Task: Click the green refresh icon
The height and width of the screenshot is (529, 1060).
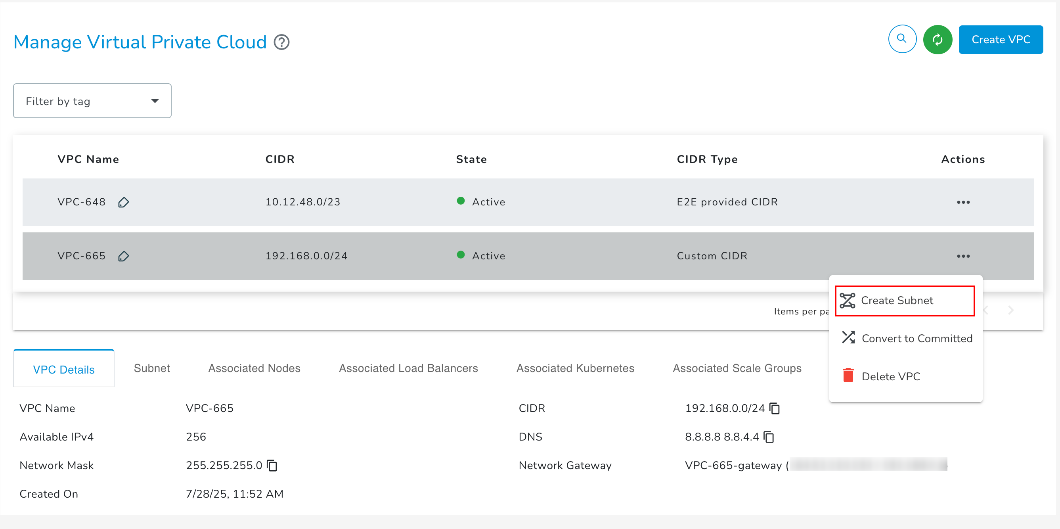Action: click(x=938, y=39)
